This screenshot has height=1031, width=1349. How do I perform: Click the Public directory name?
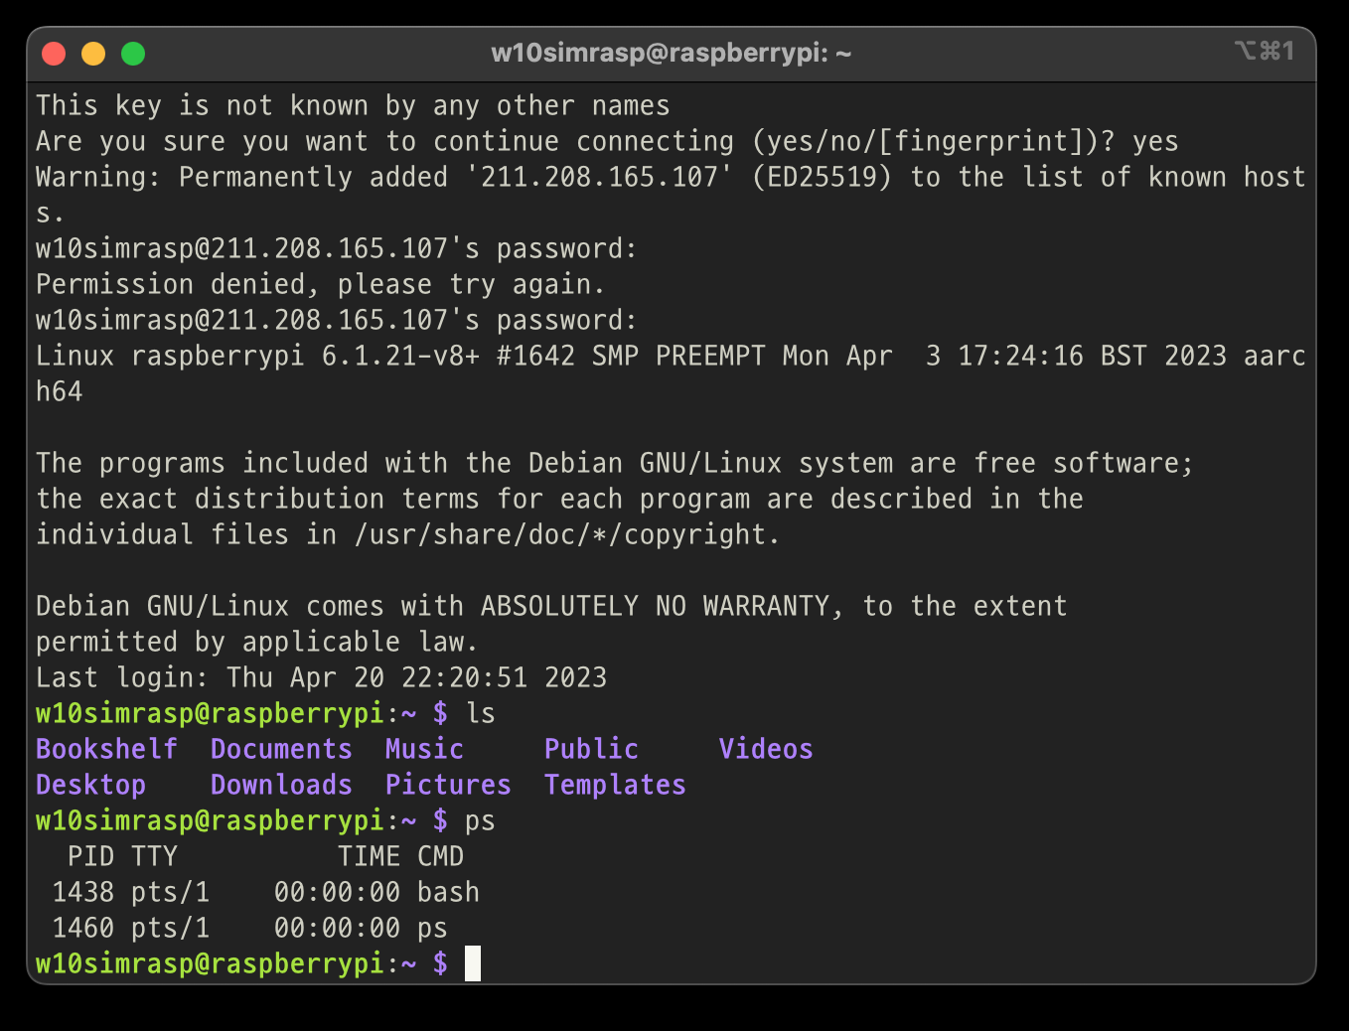tap(591, 749)
